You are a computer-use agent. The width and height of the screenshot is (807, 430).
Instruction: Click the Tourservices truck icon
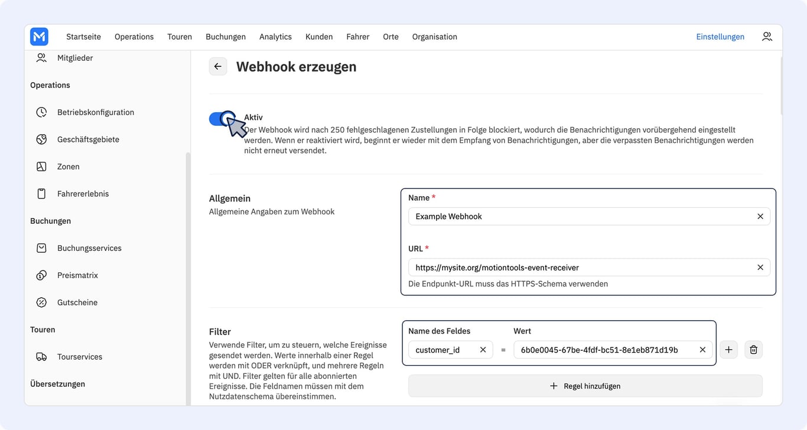click(41, 357)
